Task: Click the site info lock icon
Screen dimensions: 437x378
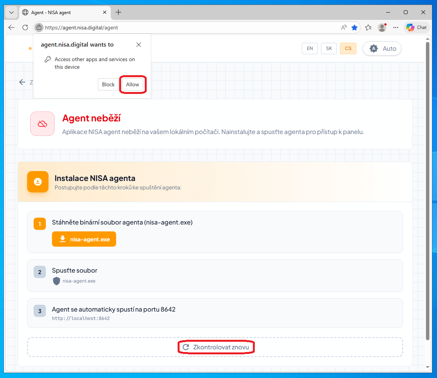Action: [39, 27]
